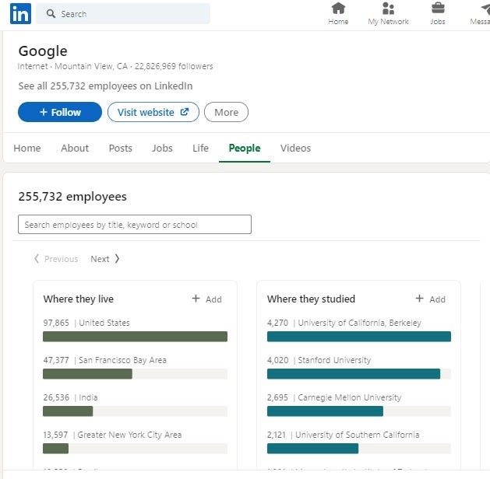Viewport: 490px width, 479px height.
Task: Open Jobs briefcase icon in top bar
Action: click(x=438, y=8)
